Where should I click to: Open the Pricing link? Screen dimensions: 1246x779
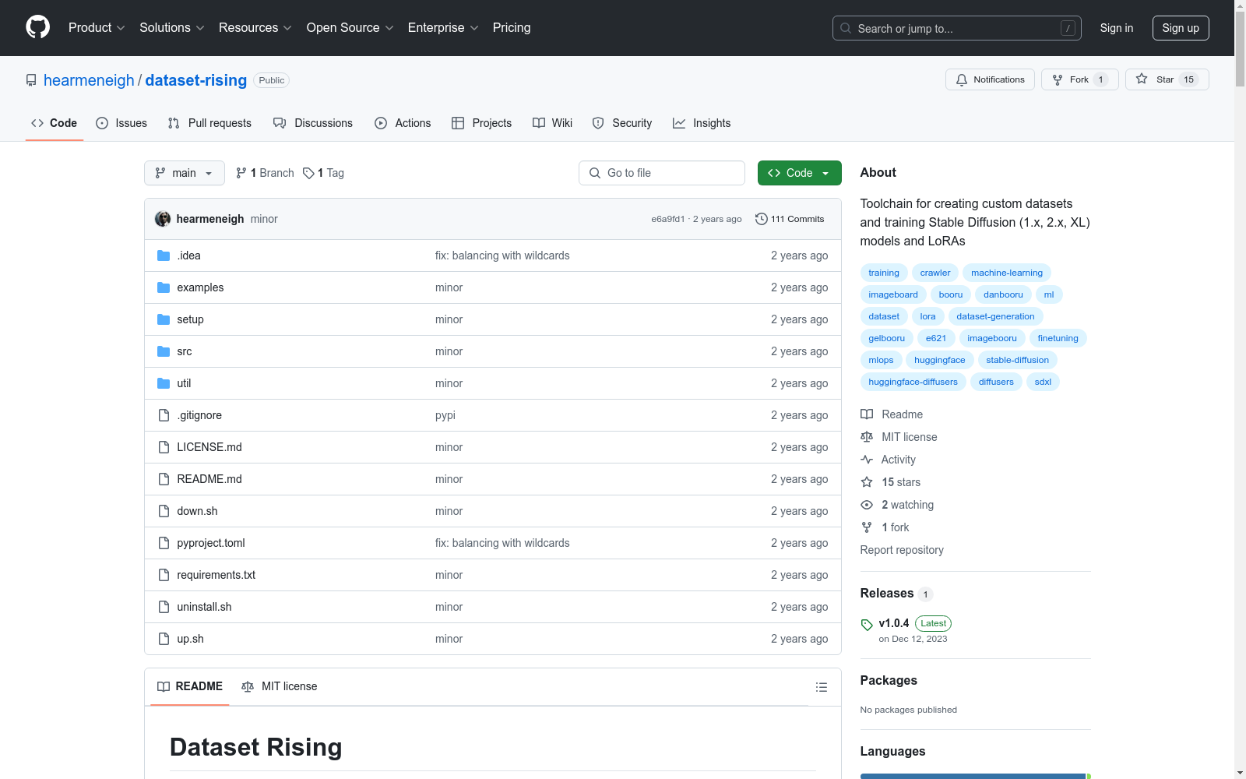coord(512,28)
